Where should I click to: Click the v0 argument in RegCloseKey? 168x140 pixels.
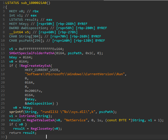pyautogui.click(x=56, y=129)
